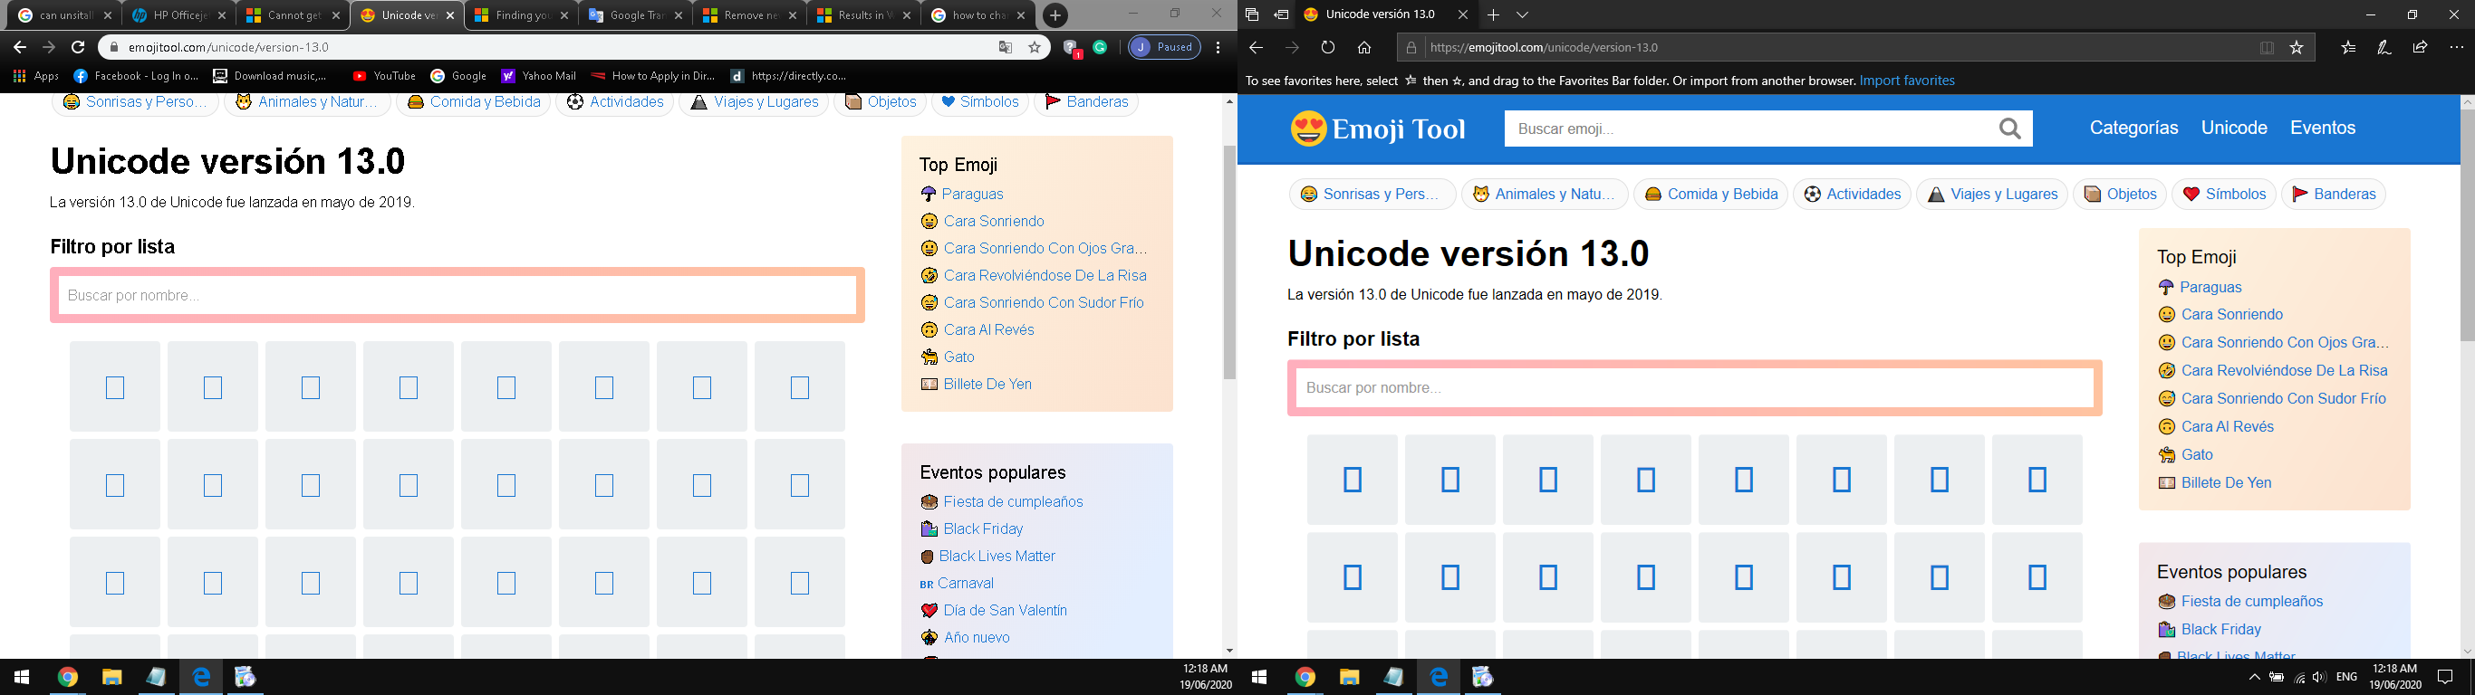Click the vertical scrollbar thumb in the Edge window
Screen dimensions: 2475x695
point(2466,224)
